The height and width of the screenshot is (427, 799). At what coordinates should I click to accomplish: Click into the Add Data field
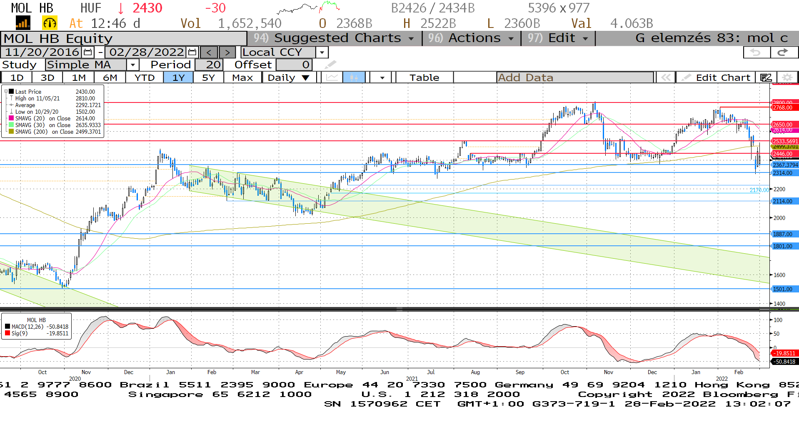575,77
